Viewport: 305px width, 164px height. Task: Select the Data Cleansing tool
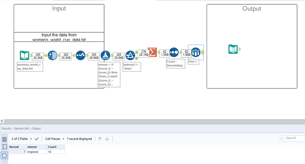pos(53,56)
